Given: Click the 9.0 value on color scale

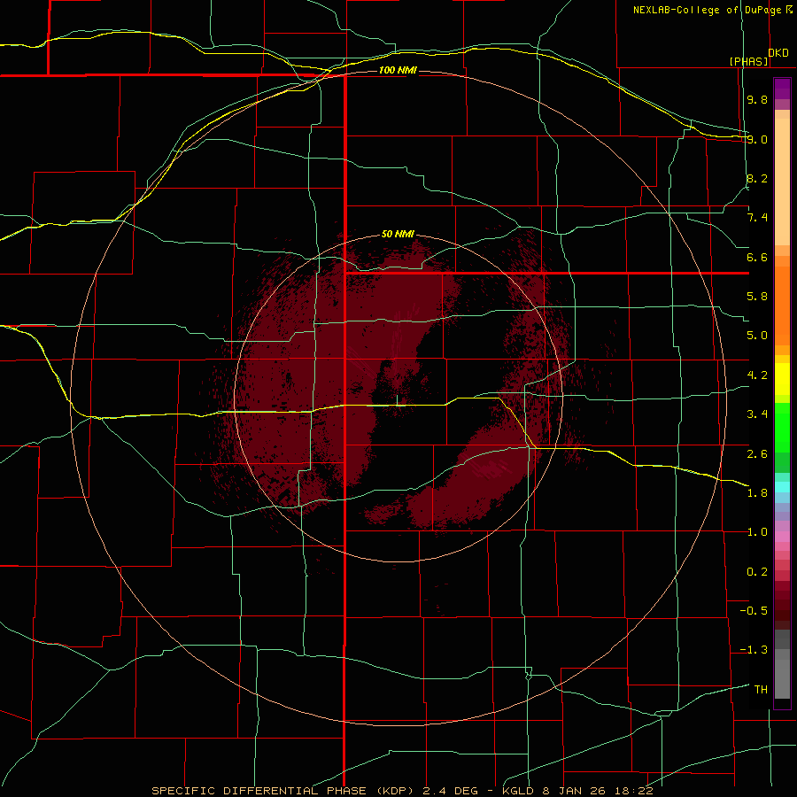Looking at the screenshot, I should tap(757, 139).
